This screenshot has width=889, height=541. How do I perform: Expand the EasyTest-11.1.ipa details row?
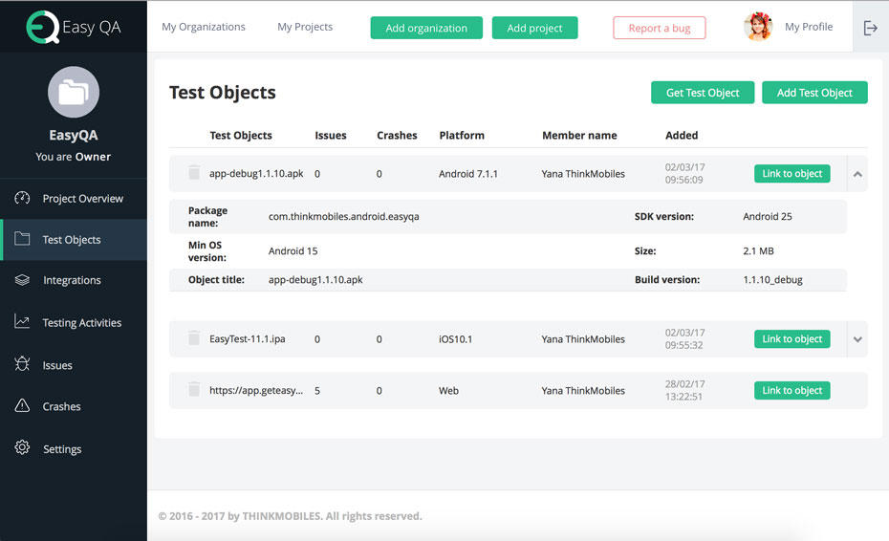point(857,339)
